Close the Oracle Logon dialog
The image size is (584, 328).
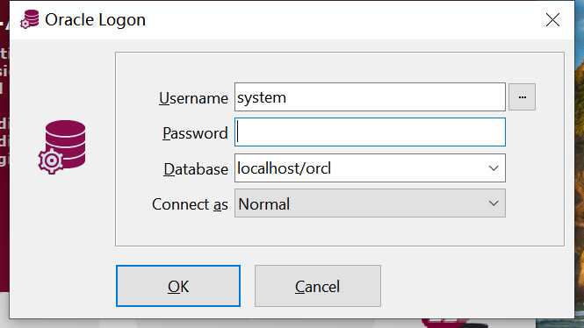[x=552, y=19]
